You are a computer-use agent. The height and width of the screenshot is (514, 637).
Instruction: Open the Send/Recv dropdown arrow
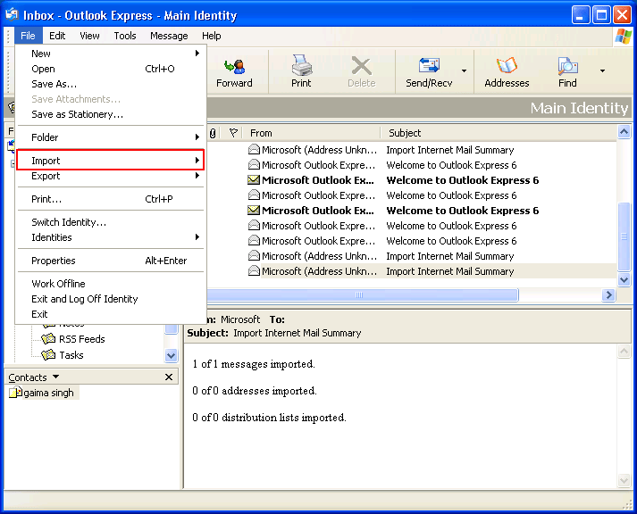(x=464, y=71)
